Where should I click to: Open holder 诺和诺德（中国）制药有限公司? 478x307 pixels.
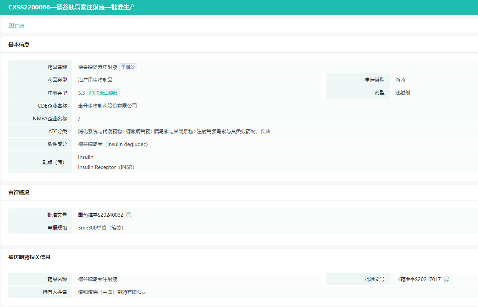112,292
